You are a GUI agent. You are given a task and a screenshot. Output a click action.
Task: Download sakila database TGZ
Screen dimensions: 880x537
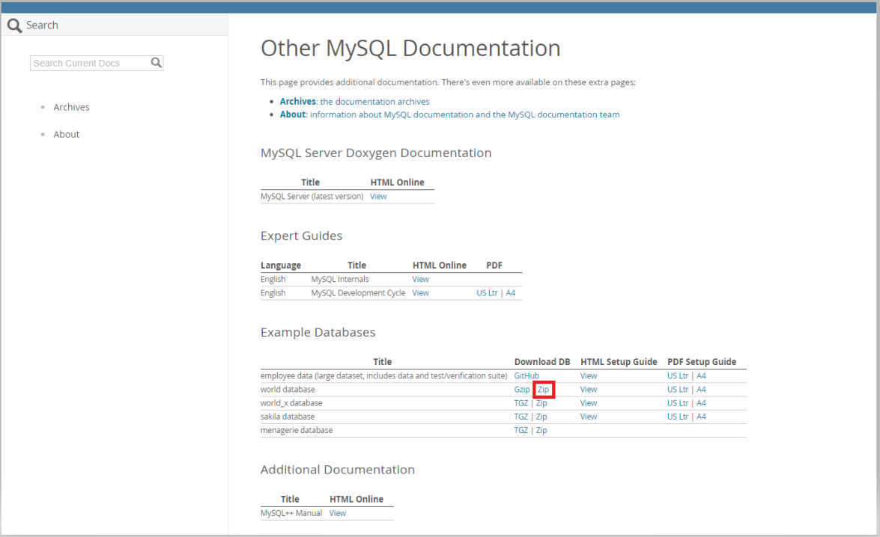coord(521,417)
